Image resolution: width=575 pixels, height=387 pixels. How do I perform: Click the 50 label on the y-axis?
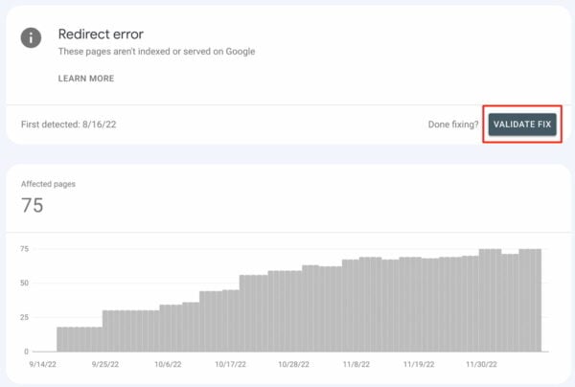point(24,284)
